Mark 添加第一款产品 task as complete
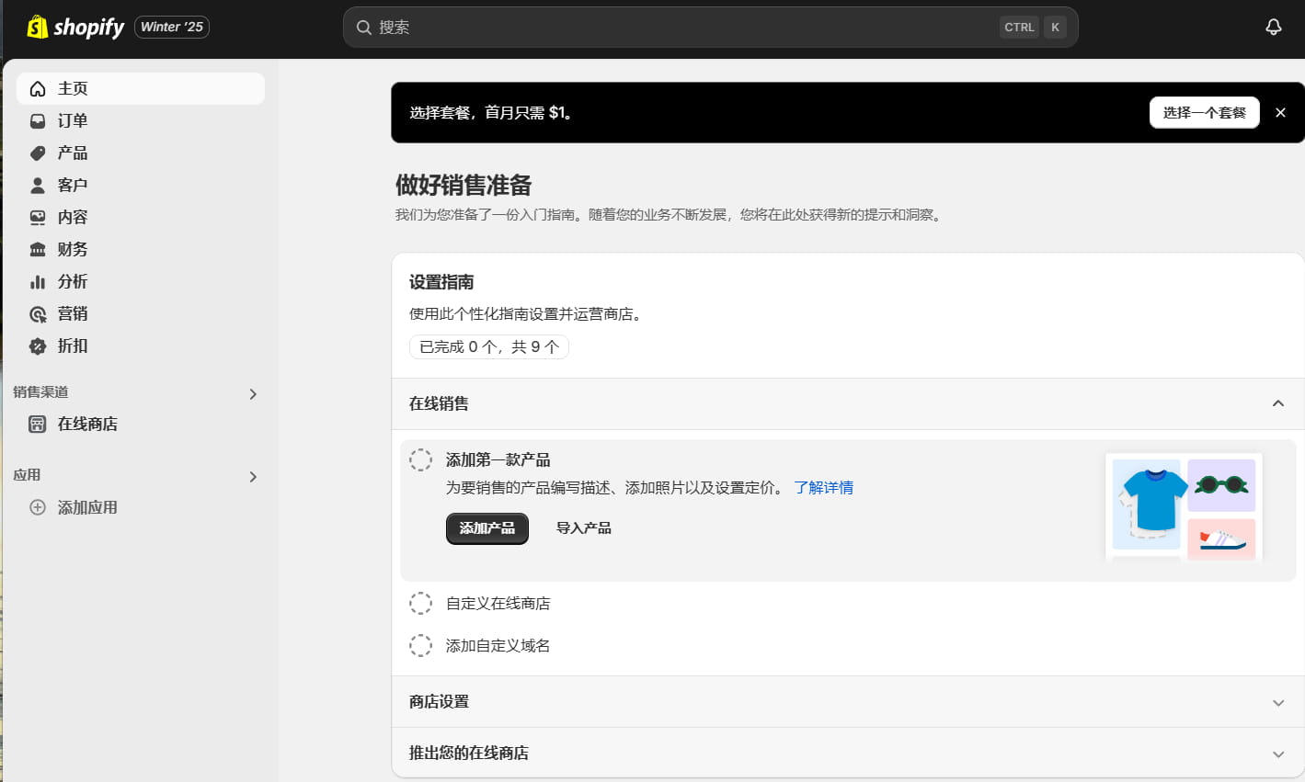The height and width of the screenshot is (782, 1305). [x=421, y=459]
